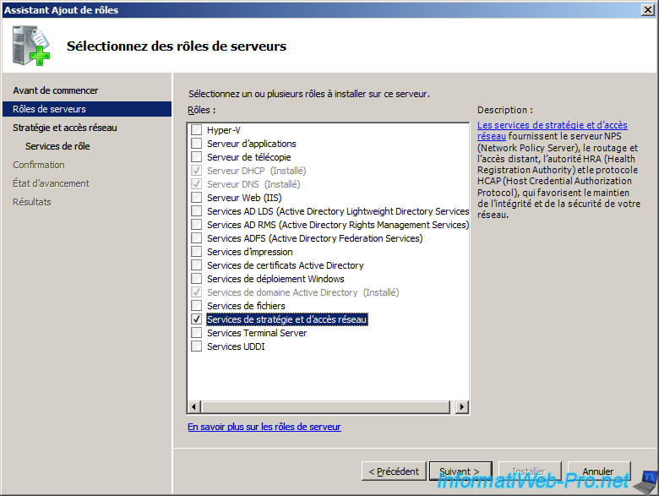
Task: Follow the description link for stratégie et d'accès réseau
Action: coord(551,130)
